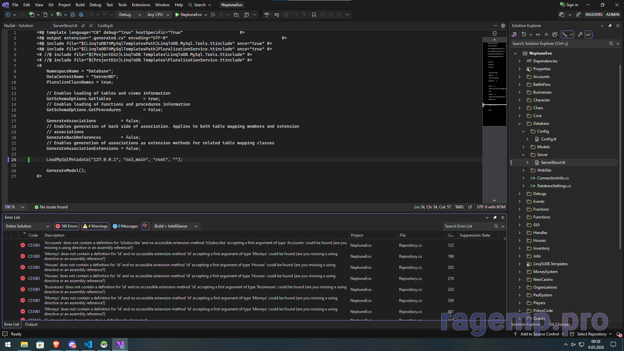Click Show All Files icon in Solution Explorer
The height and width of the screenshot is (351, 624).
click(555, 34)
